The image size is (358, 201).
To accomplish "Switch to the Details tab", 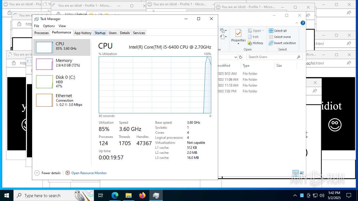I will (x=125, y=33).
